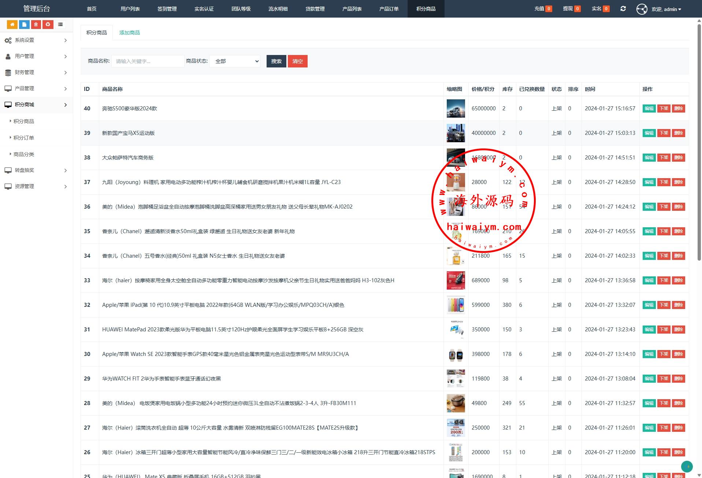Open the 欢迎, admin user dropdown
The image size is (702, 478).
[x=666, y=9]
